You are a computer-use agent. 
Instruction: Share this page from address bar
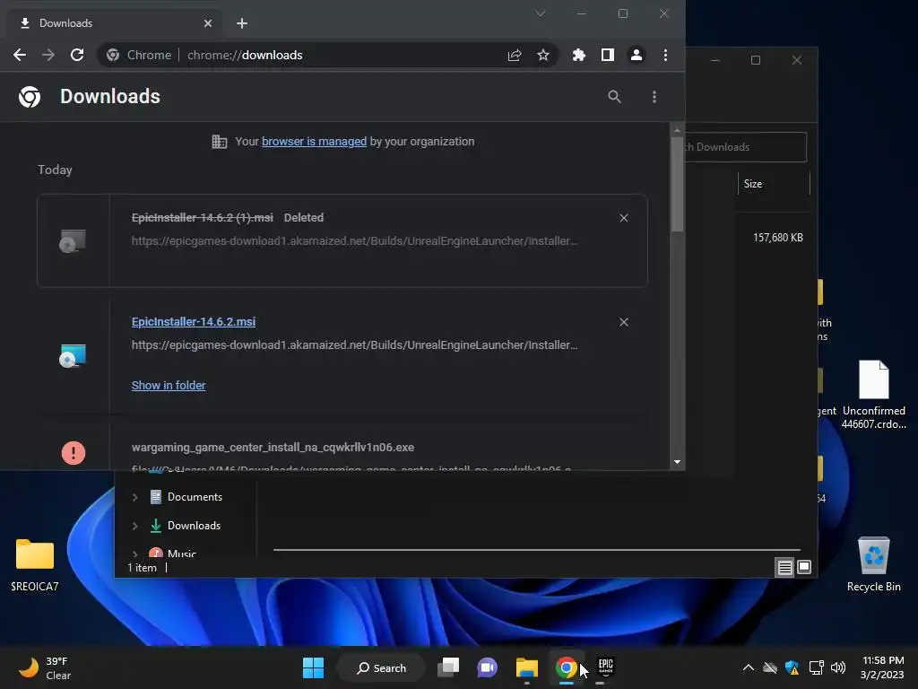point(515,55)
